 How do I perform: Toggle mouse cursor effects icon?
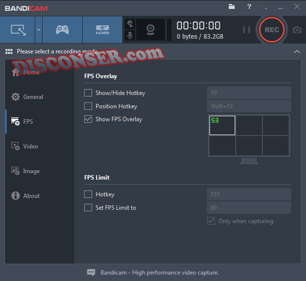point(130,24)
